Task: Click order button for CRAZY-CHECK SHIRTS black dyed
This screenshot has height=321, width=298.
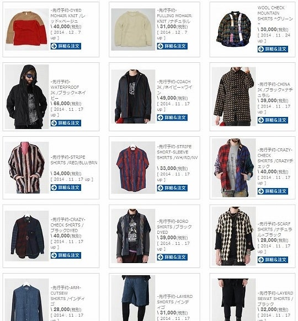Action: (66, 255)
